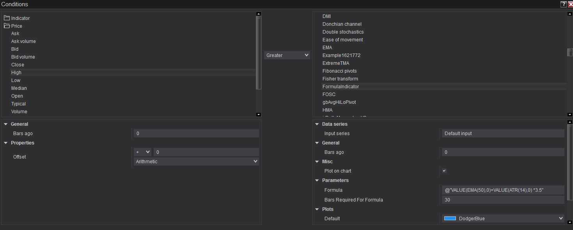Select HMA in the indicator list
Viewport: 573px width, 230px height.
[327, 110]
